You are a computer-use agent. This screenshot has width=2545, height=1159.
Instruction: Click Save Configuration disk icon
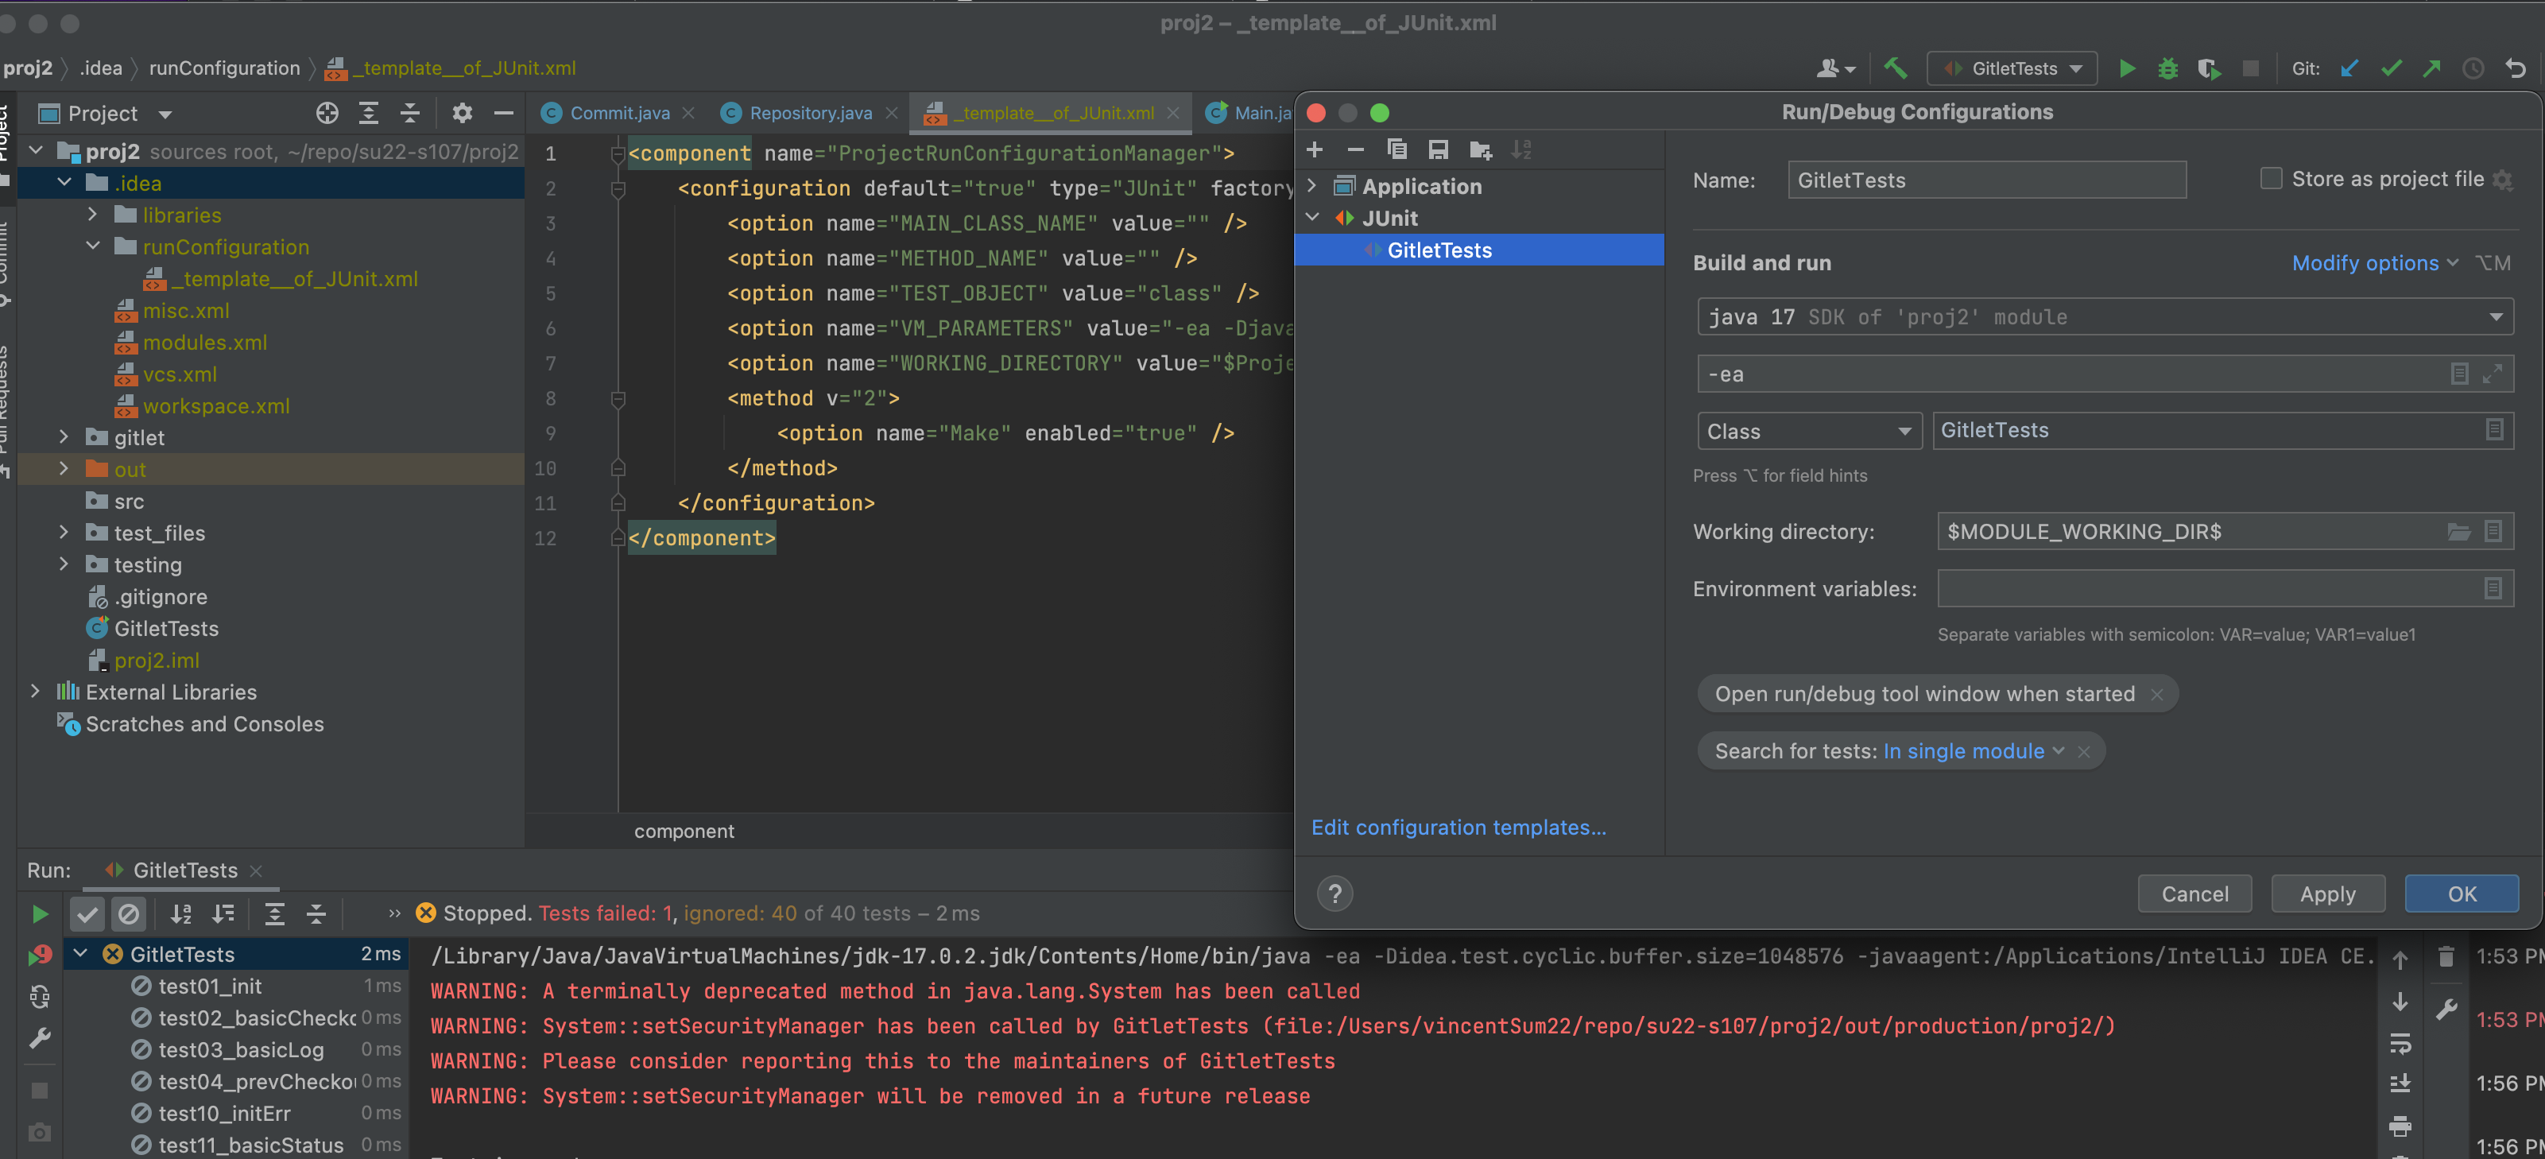[1438, 150]
